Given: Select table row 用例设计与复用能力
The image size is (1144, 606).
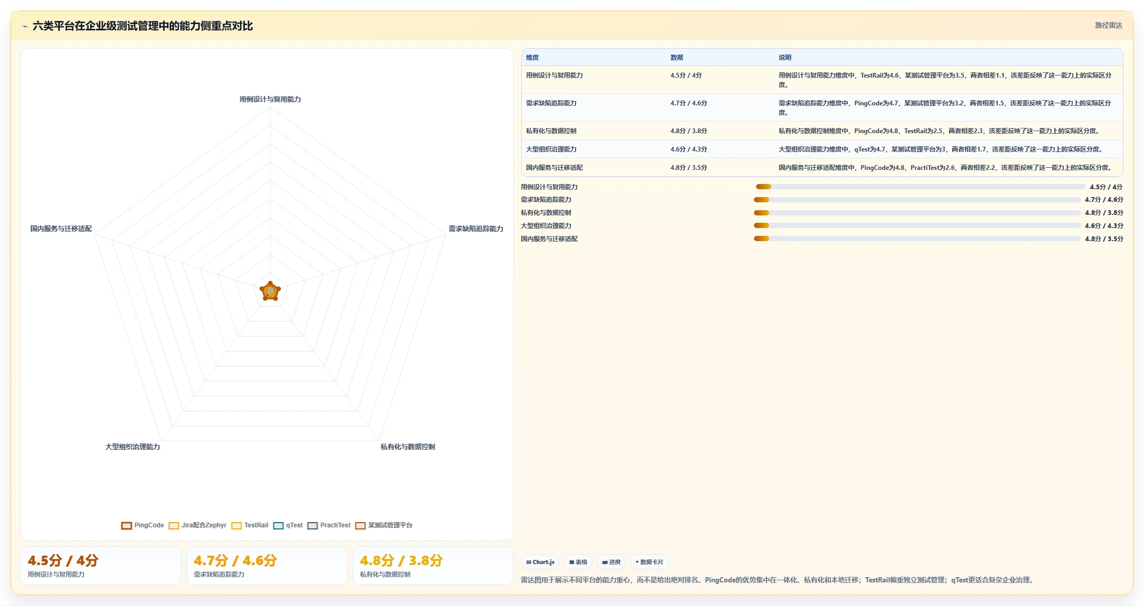Looking at the screenshot, I should coord(822,80).
